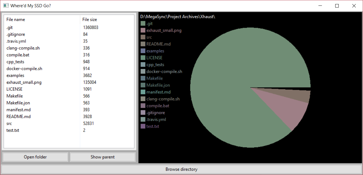Image resolution: width=363 pixels, height=175 pixels.
Task: Click the exhaust_small.png legend color square
Action: 143,30
